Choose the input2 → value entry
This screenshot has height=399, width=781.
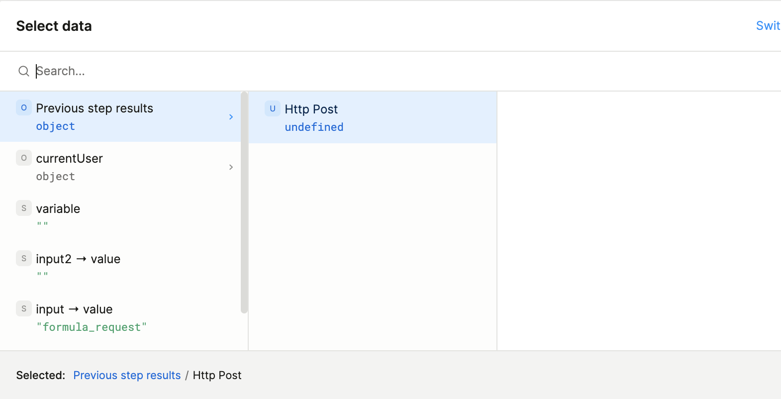coord(78,259)
